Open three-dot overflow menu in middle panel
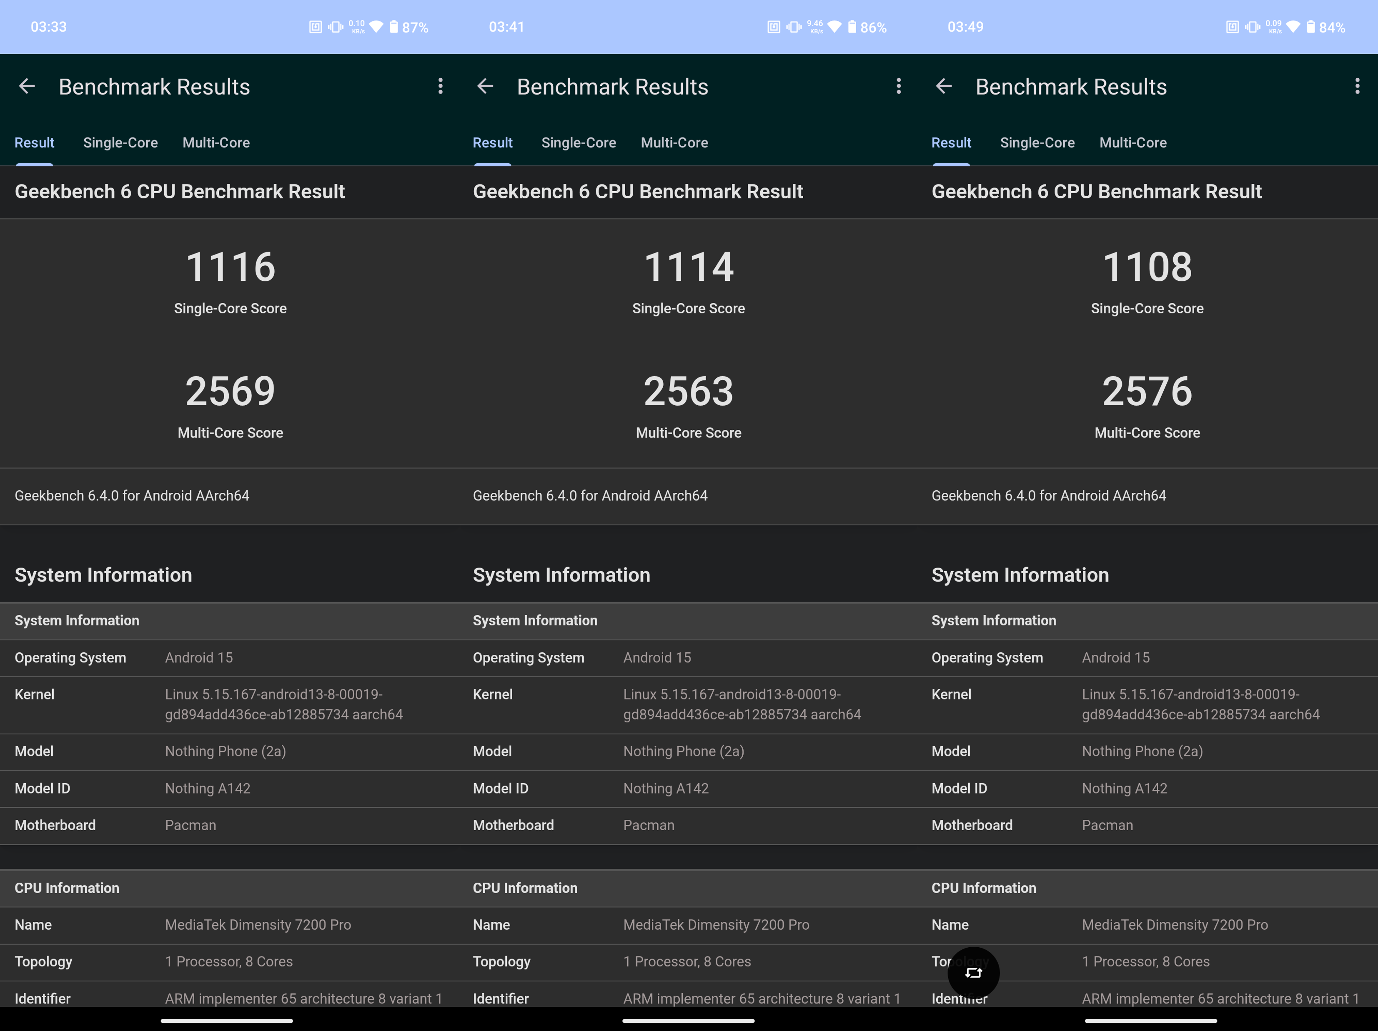The width and height of the screenshot is (1378, 1031). [898, 86]
